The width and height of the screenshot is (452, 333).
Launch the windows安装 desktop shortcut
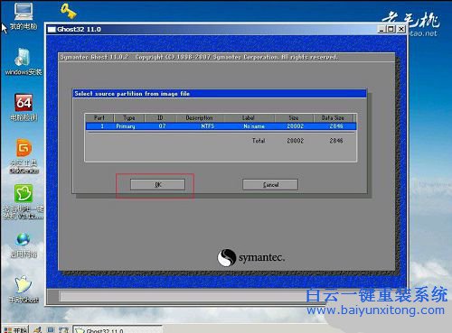(24, 61)
